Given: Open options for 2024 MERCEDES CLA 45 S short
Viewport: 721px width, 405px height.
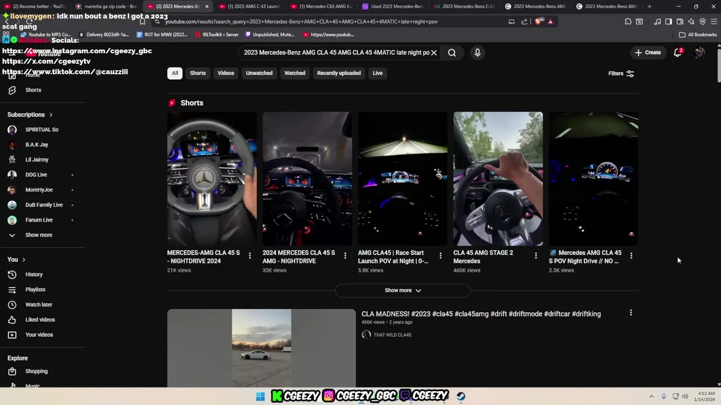Looking at the screenshot, I should [345, 255].
